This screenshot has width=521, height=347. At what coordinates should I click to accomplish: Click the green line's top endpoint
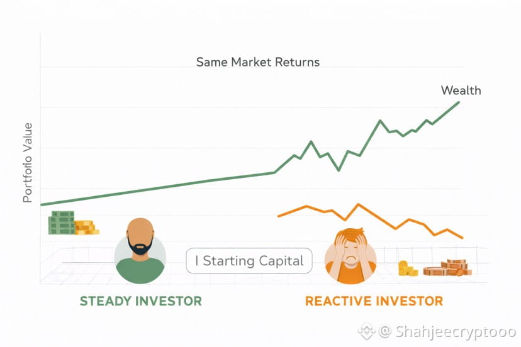[x=459, y=102]
